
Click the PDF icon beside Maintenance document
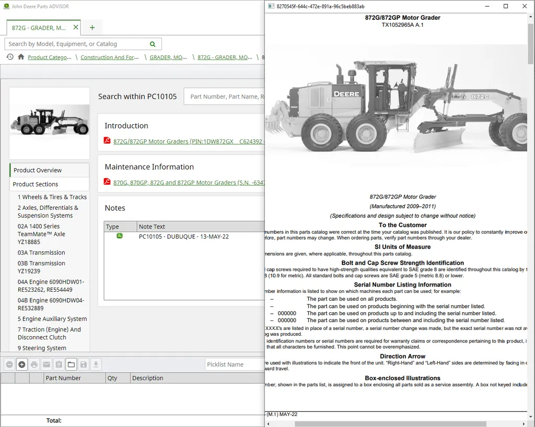coord(107,182)
